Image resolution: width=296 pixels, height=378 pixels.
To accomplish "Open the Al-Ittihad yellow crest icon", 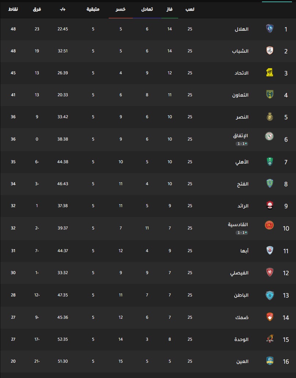I will 270,72.
